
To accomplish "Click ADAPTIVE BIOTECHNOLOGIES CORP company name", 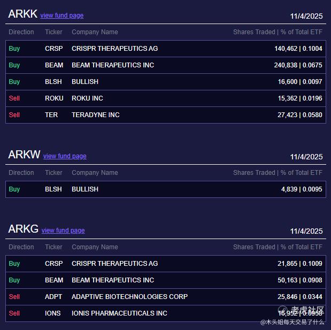I will (x=129, y=297).
